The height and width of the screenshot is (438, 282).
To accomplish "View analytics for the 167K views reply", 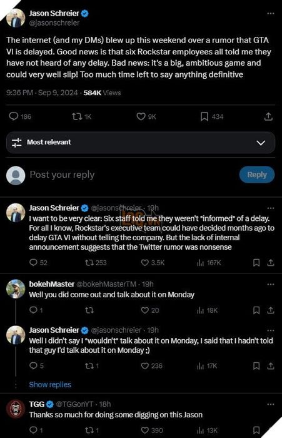I will (200, 263).
